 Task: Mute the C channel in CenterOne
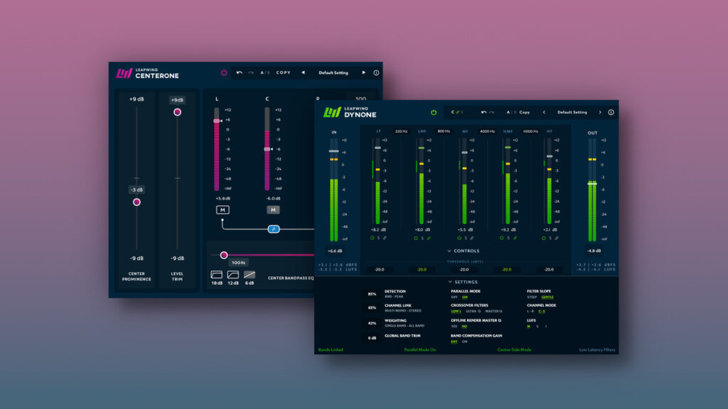click(273, 209)
